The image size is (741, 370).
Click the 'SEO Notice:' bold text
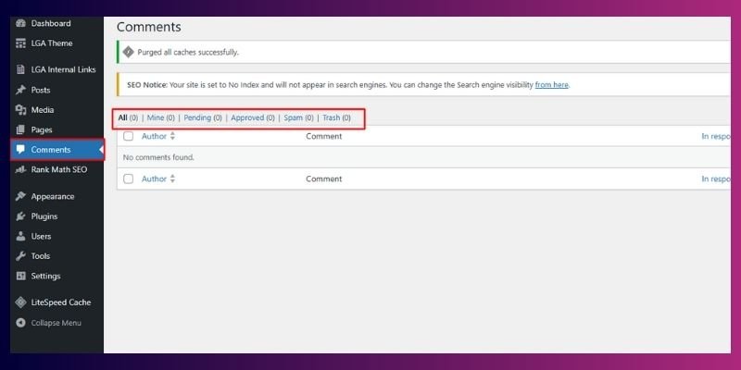(147, 85)
